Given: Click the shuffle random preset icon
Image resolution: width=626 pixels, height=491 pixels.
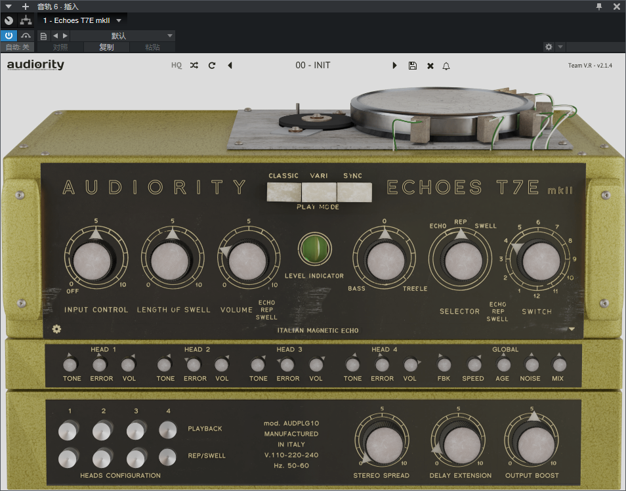Looking at the screenshot, I should click(x=194, y=66).
